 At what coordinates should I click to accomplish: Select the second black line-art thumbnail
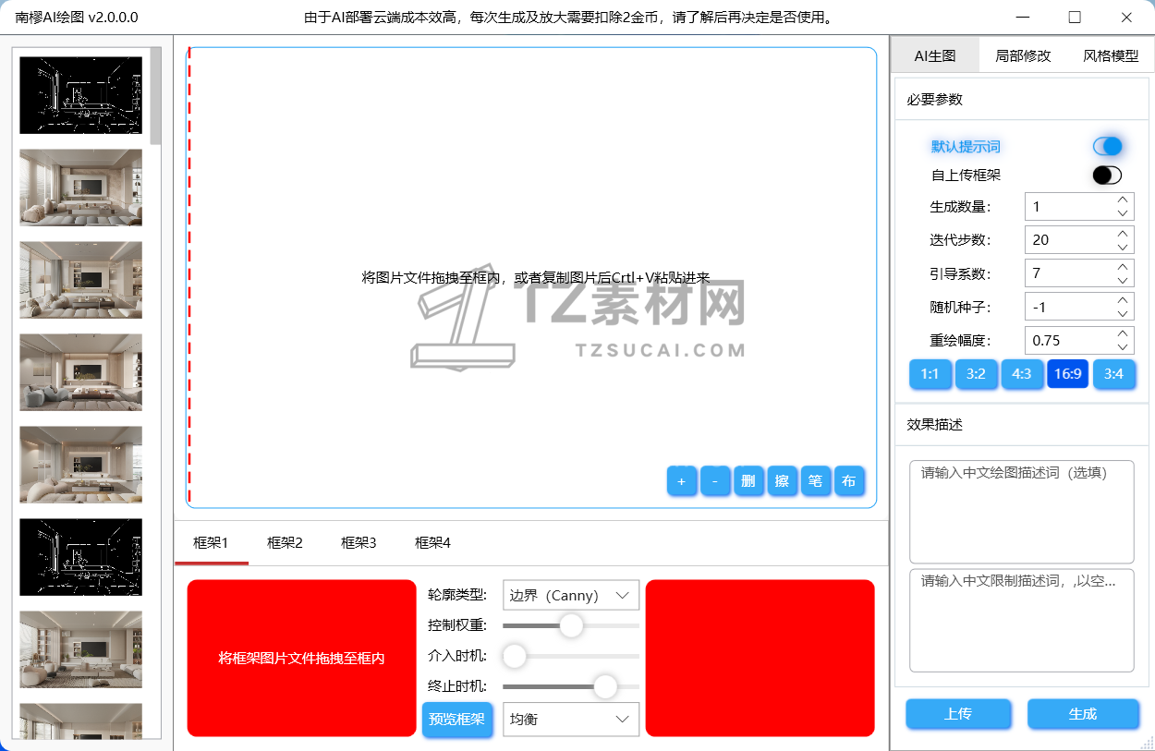[x=81, y=557]
